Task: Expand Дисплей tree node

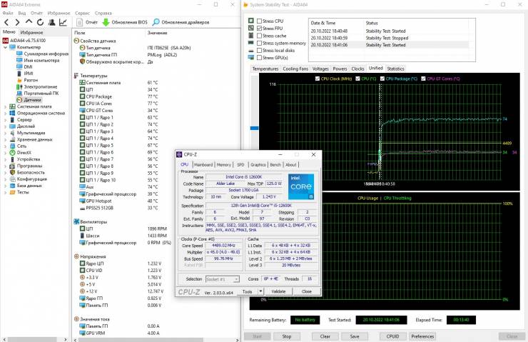Action: pos(5,126)
